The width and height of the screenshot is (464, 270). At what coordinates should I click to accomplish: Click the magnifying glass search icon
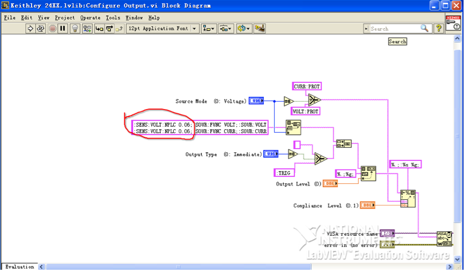(x=424, y=28)
